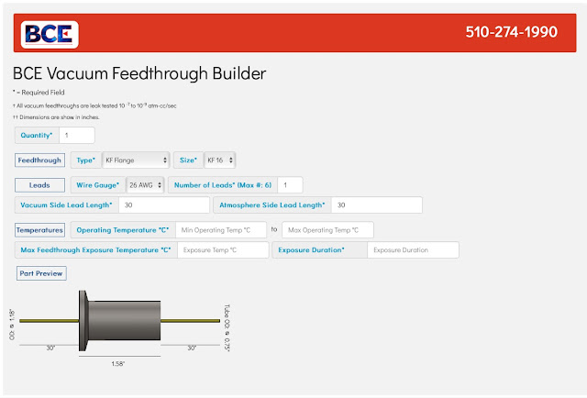Click the Part Preview label
Screen dimensions: 587x398
click(41, 273)
